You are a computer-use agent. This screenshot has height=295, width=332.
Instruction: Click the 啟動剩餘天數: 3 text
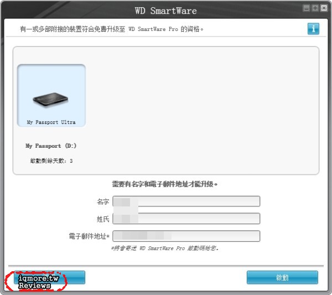click(51, 161)
